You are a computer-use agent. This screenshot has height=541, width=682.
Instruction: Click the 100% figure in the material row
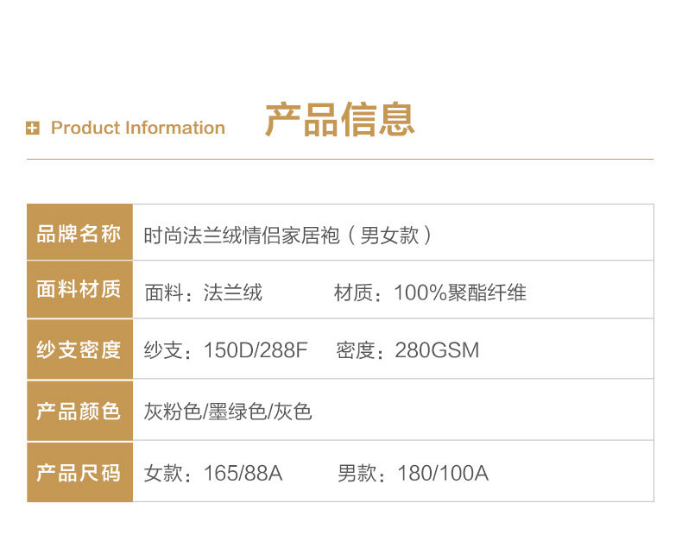pyautogui.click(x=420, y=293)
